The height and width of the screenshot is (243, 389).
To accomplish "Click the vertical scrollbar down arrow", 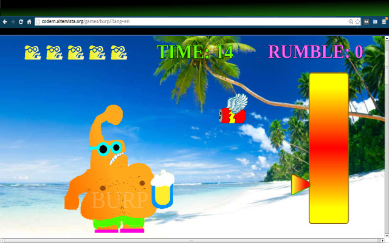I will pos(387,236).
